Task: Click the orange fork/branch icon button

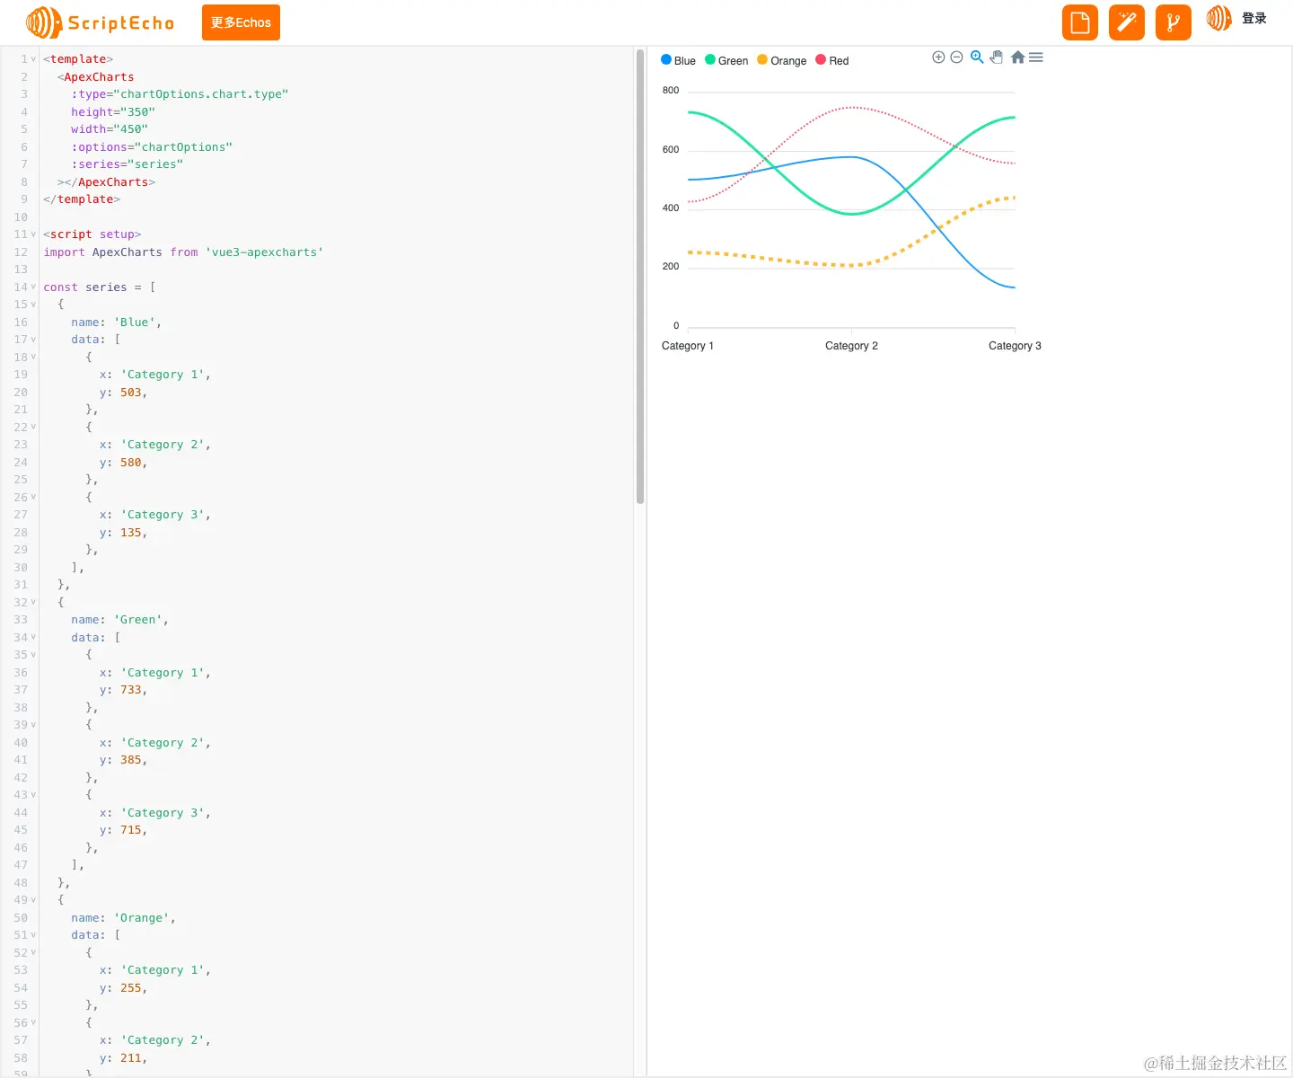Action: pos(1174,22)
